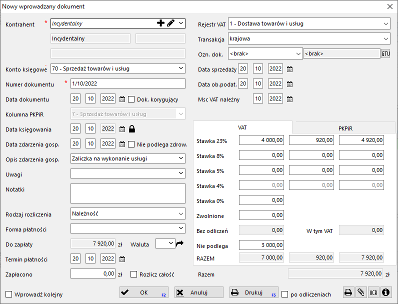The width and height of the screenshot is (398, 304).
Task: Expand the Konto księgowe dropdown
Action: tap(180, 68)
